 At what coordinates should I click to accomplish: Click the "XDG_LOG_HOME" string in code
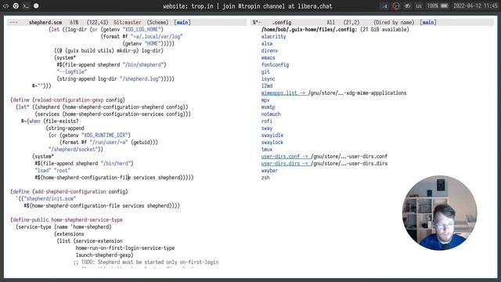[x=142, y=30]
